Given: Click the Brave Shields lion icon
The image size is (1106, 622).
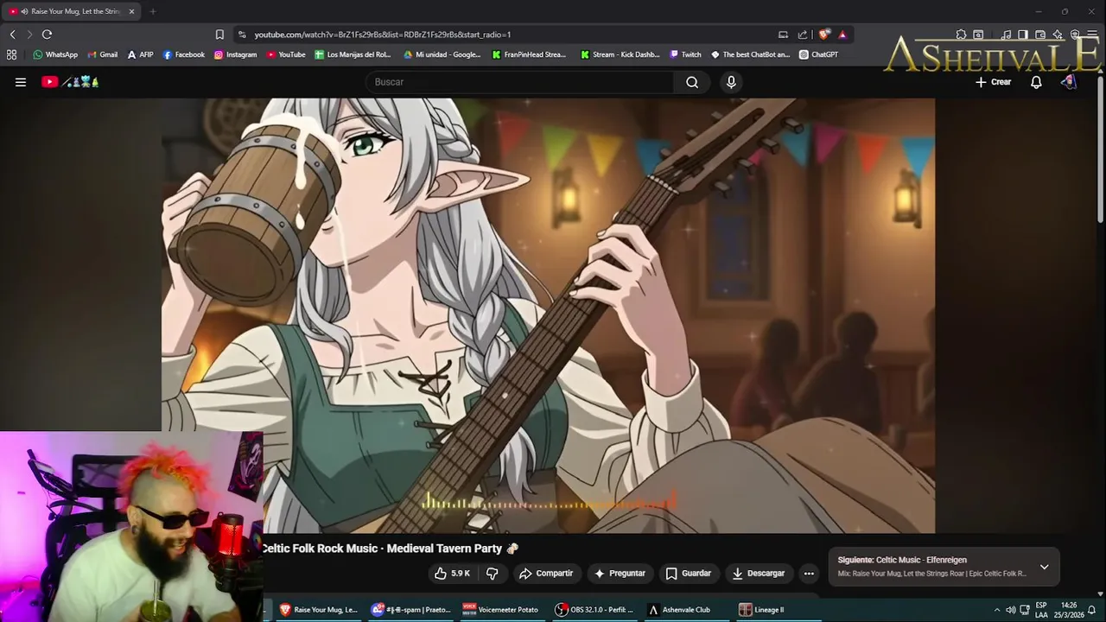Looking at the screenshot, I should 824,35.
